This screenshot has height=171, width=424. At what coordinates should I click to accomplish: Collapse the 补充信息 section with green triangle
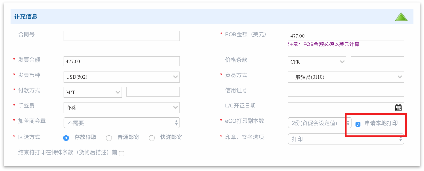(x=401, y=17)
